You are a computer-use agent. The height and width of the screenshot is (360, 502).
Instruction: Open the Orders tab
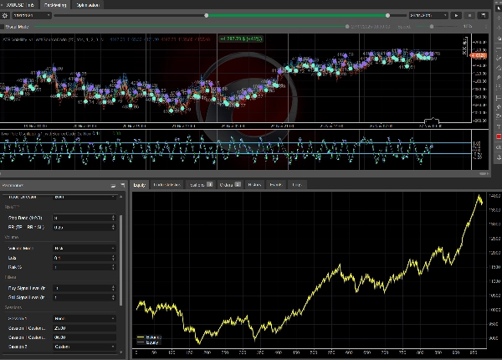point(229,185)
